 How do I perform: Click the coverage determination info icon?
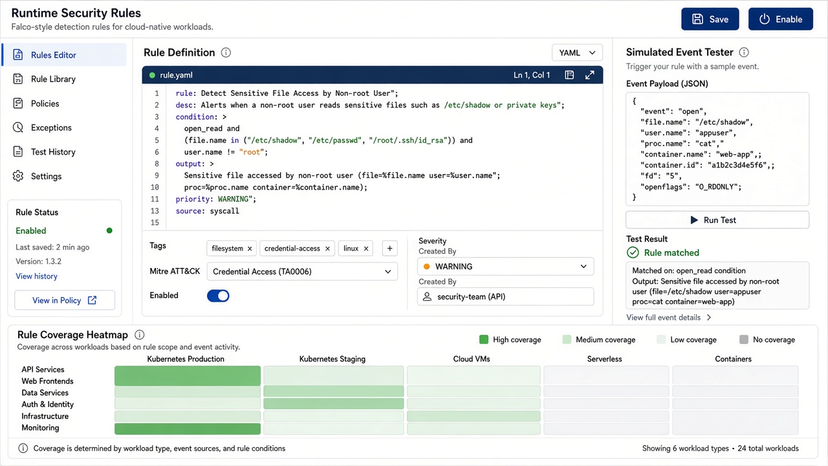point(23,449)
